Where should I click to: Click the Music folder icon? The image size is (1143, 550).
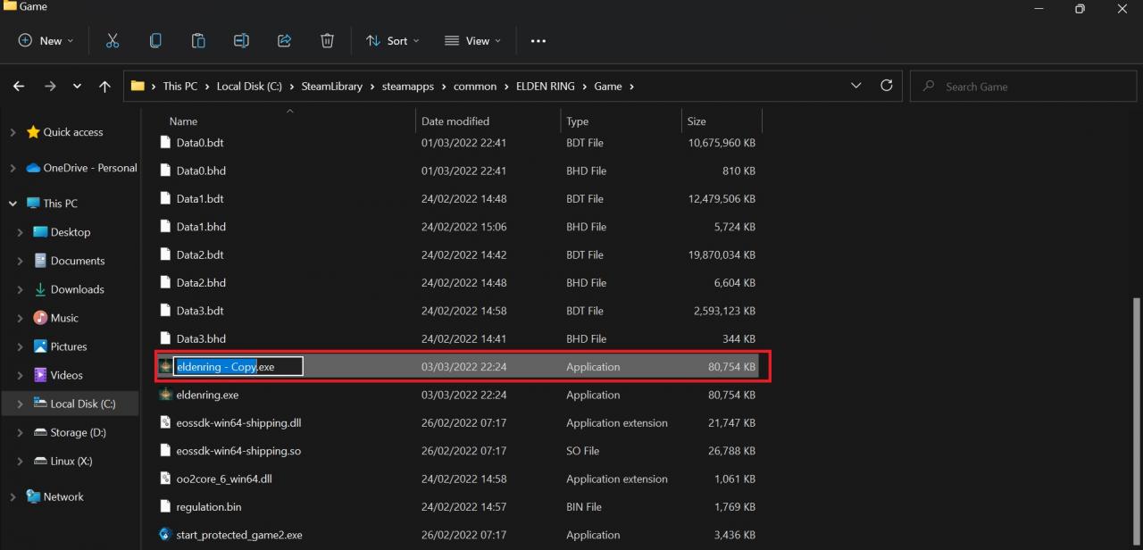click(x=40, y=318)
